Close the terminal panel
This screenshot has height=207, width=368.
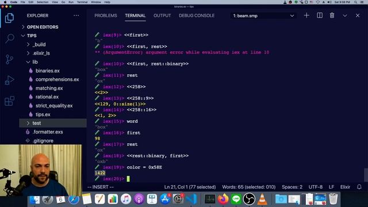(x=358, y=16)
